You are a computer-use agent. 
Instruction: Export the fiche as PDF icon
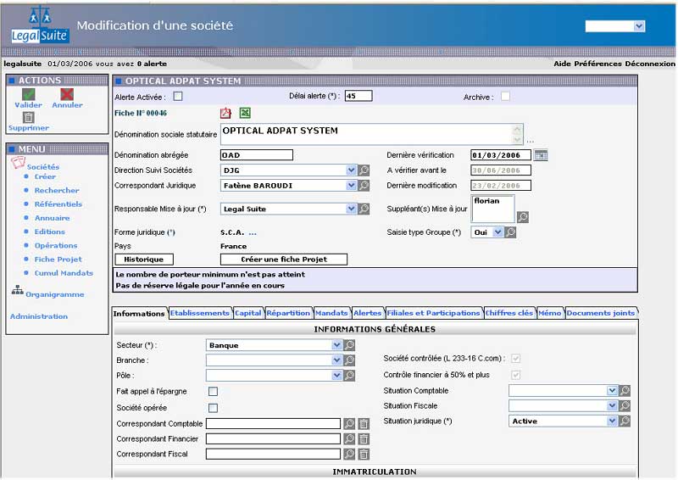click(x=225, y=113)
